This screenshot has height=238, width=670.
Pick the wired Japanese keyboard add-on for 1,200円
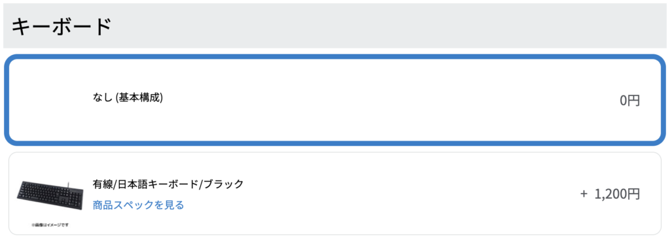click(x=335, y=194)
